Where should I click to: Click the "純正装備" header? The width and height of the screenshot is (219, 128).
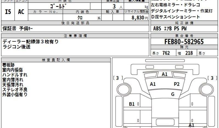coord(184,23)
